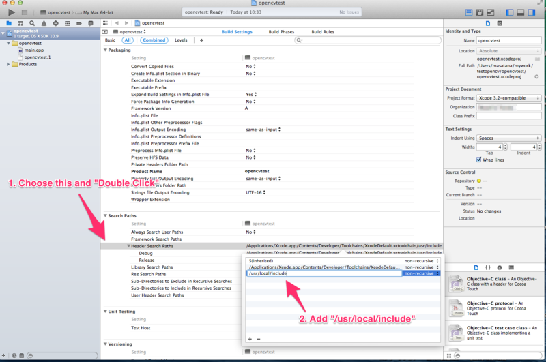Toggle the Navigator pane visibility

(509, 12)
